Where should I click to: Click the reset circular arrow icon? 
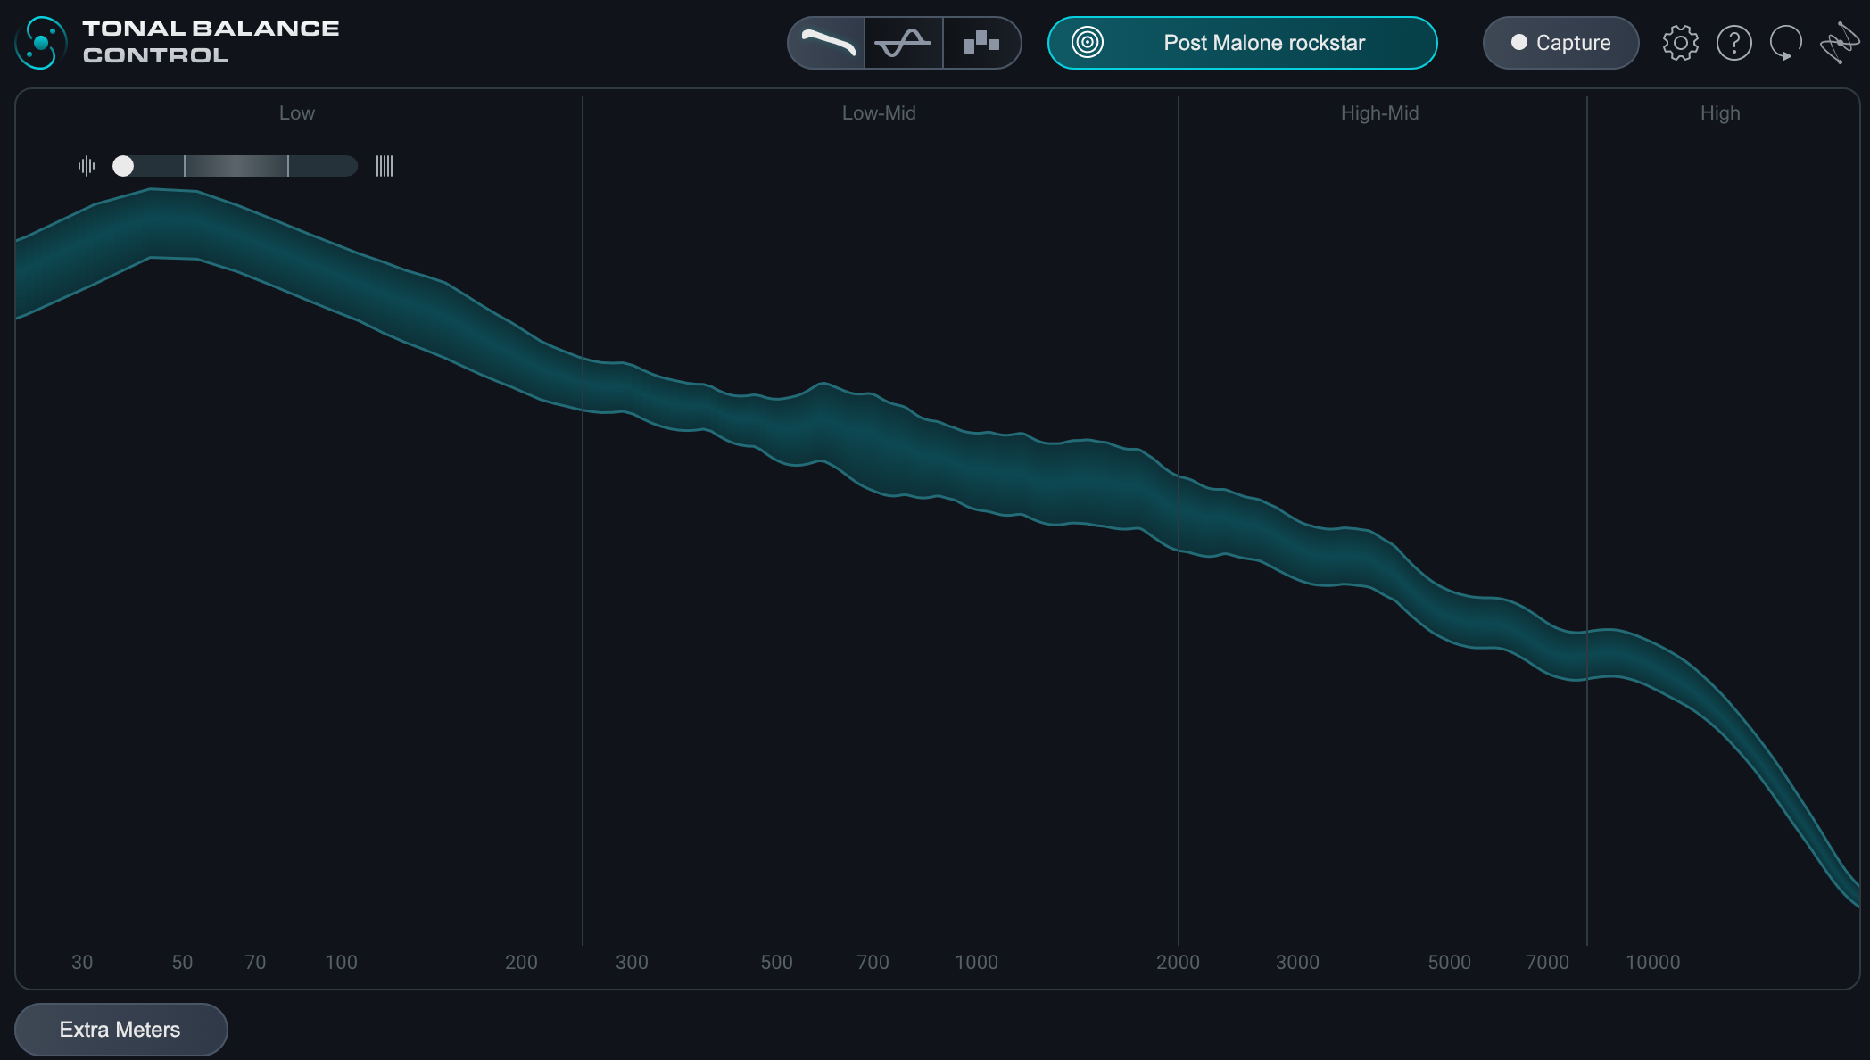1785,43
